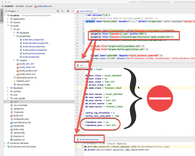Collapse the build folder
This screenshot has height=156, width=195.
coord(8,25)
